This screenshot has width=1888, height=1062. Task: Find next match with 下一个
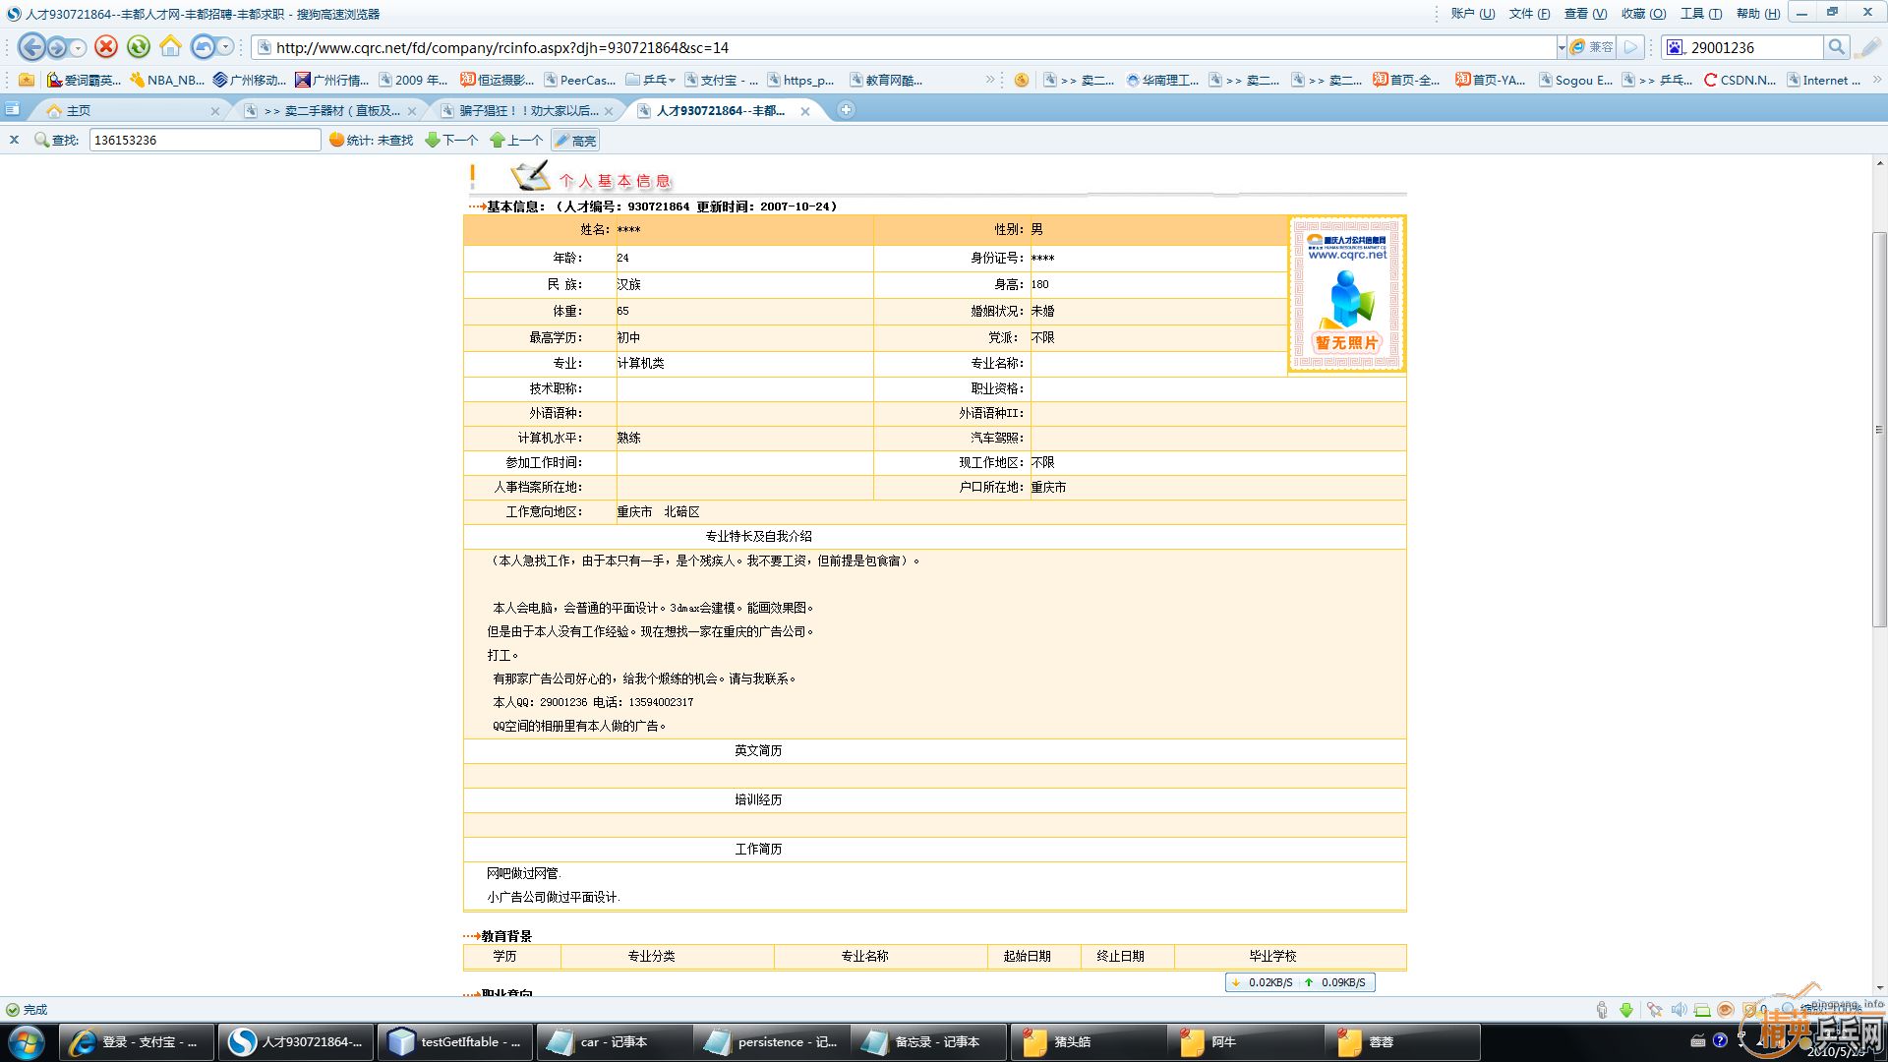[451, 140]
